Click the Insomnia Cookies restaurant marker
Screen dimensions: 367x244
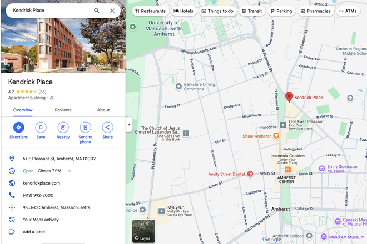tap(287, 170)
